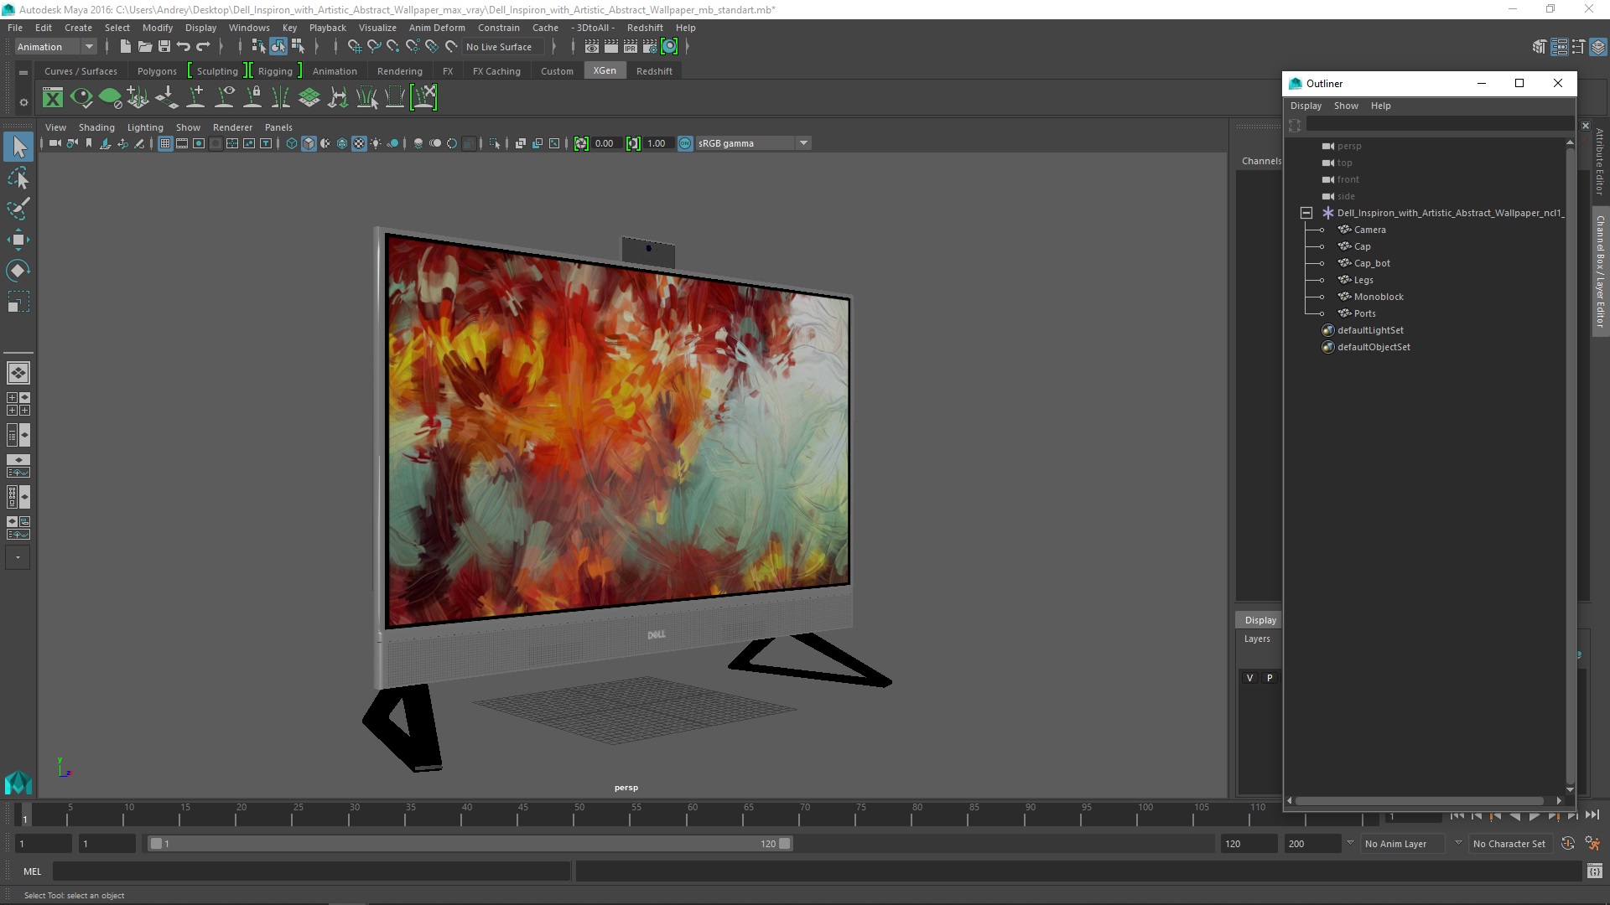
Task: Select the Lasso tool in toolbox
Action: coord(18,178)
